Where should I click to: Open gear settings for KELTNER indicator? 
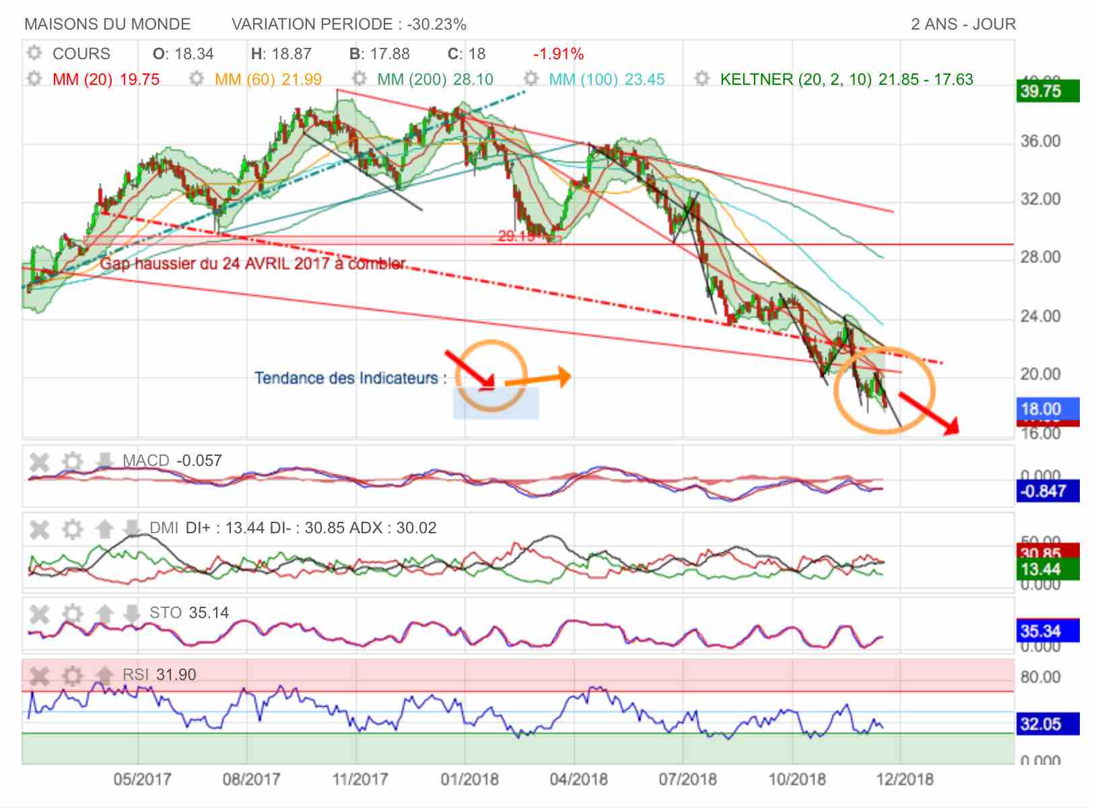(x=702, y=79)
